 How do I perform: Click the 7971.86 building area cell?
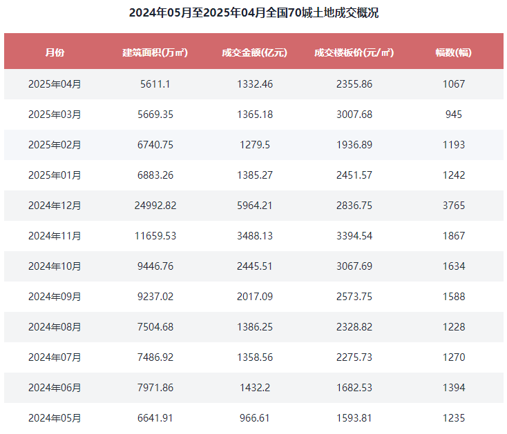(x=155, y=388)
